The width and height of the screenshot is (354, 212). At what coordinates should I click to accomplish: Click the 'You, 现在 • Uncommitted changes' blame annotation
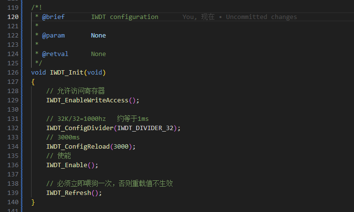(239, 17)
